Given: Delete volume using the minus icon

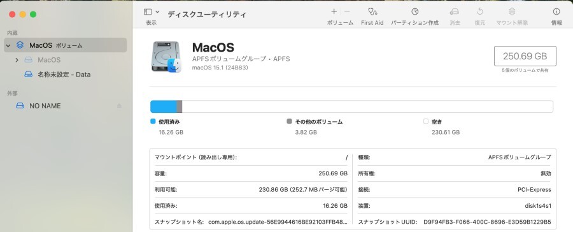Looking at the screenshot, I should [x=347, y=11].
